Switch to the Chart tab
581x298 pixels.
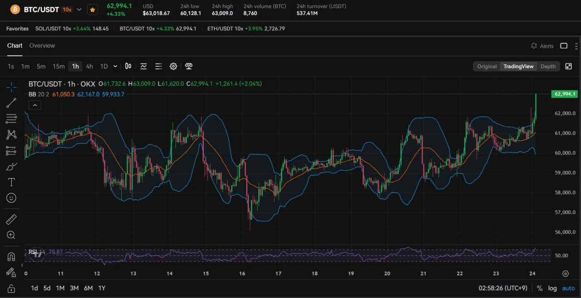(x=15, y=45)
